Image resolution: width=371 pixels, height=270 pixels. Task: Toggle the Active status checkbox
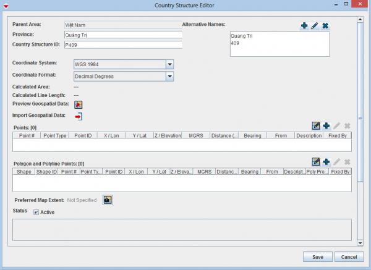click(36, 213)
